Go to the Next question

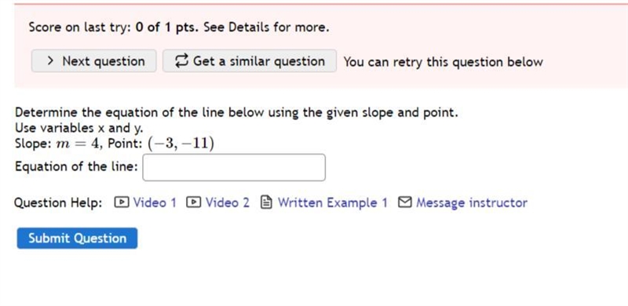click(x=93, y=61)
